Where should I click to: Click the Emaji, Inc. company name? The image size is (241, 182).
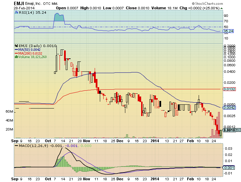33,3
